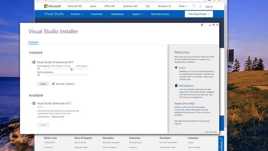Open Surface Book 2 footer link
Image resolution: width=268 pixels, height=151 pixels.
tap(50, 143)
